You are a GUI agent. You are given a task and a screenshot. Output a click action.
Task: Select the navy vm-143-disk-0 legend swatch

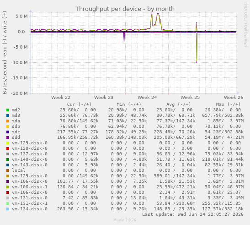point(8,165)
